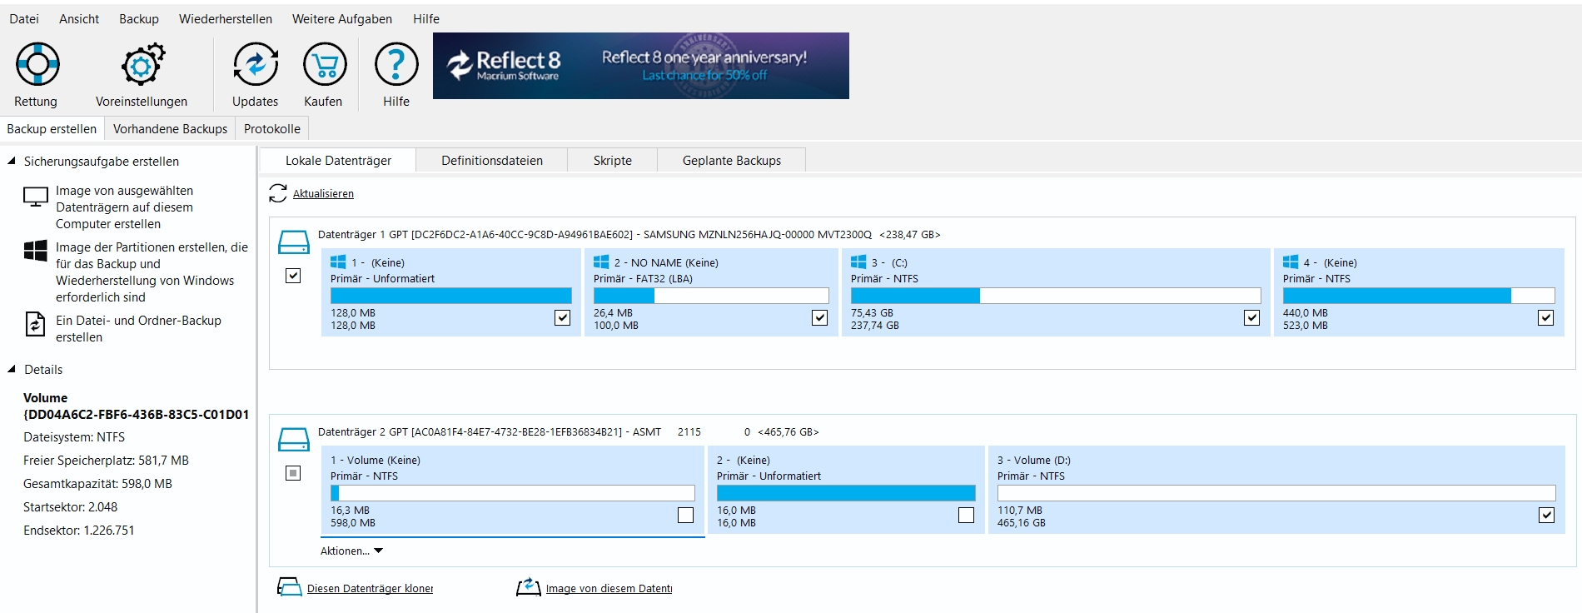Click the Dateisystem: NTFS detail
The image size is (1582, 613).
pos(74,437)
